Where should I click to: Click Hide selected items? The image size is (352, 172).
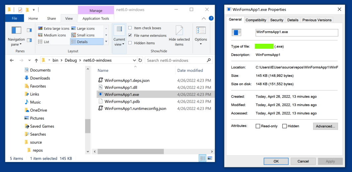click(x=179, y=36)
